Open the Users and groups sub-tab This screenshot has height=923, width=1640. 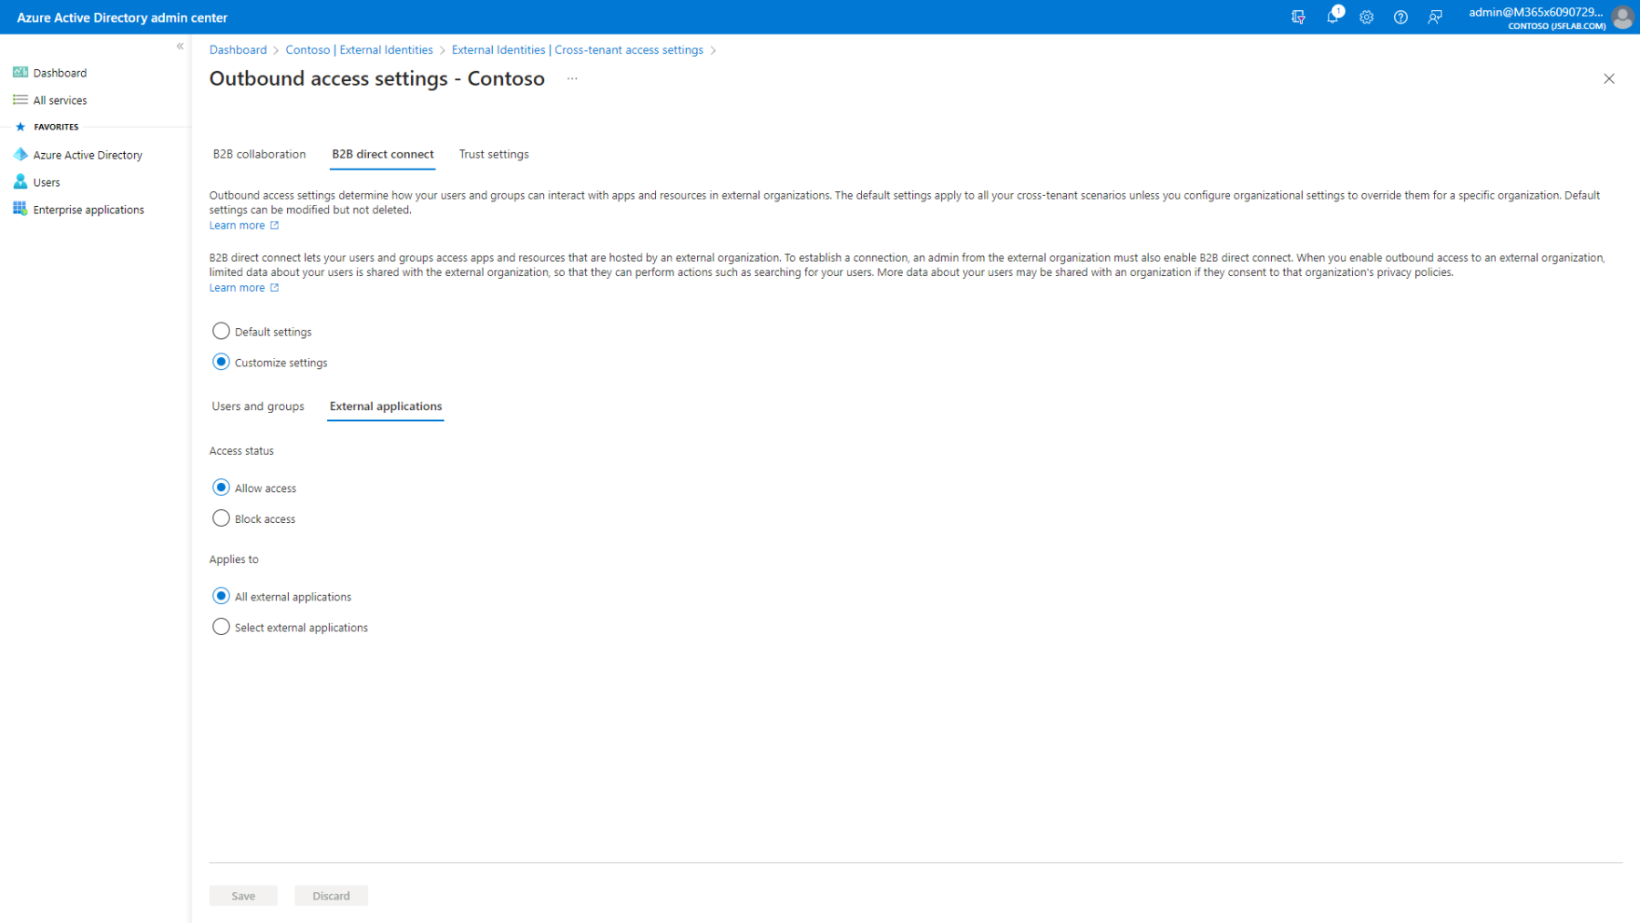258,406
